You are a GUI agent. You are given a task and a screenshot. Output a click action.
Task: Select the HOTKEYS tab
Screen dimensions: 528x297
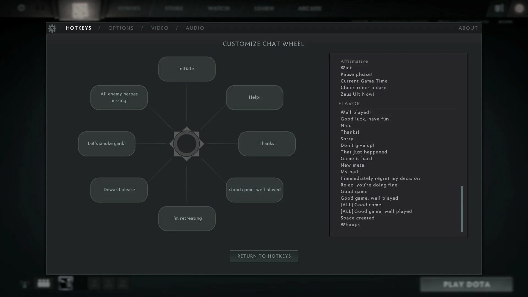[79, 28]
